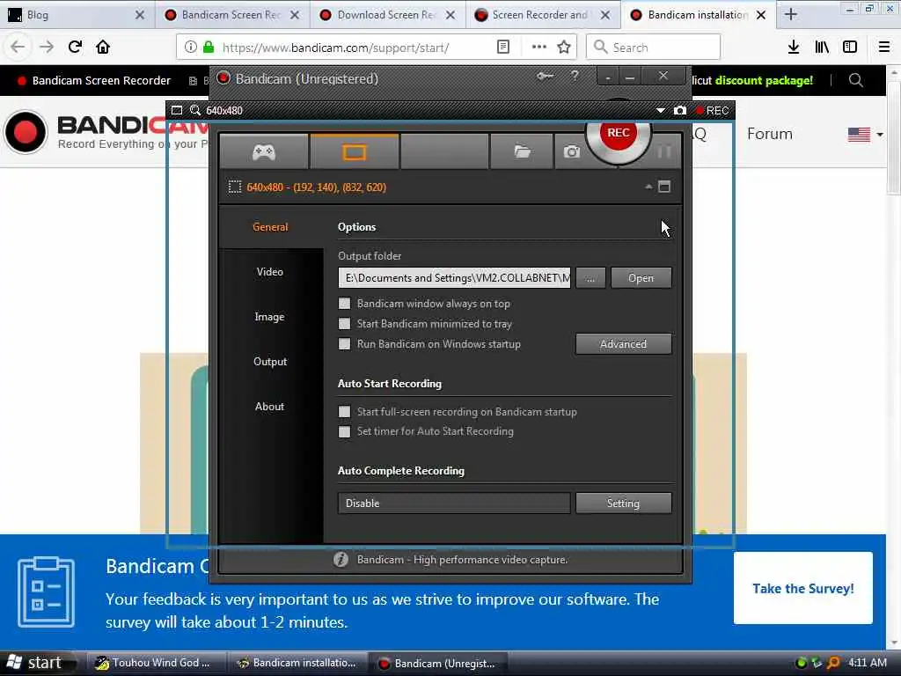Click the Advanced button
Screen dimensions: 901x676
[624, 344]
